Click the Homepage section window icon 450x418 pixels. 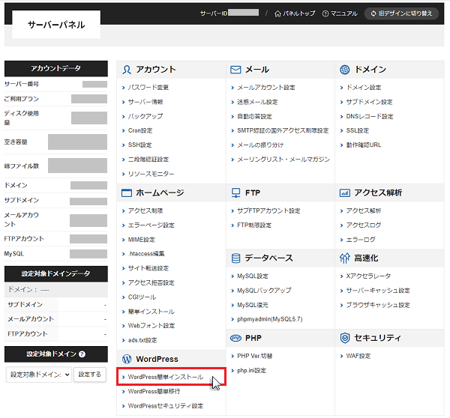126,193
